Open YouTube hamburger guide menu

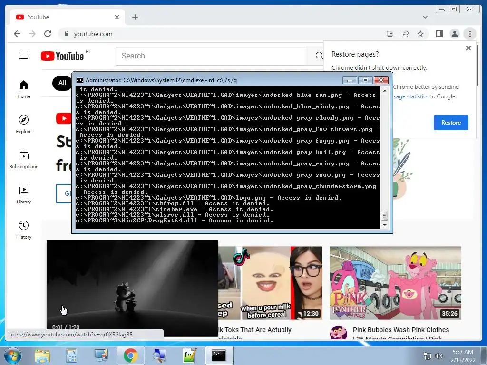point(24,56)
